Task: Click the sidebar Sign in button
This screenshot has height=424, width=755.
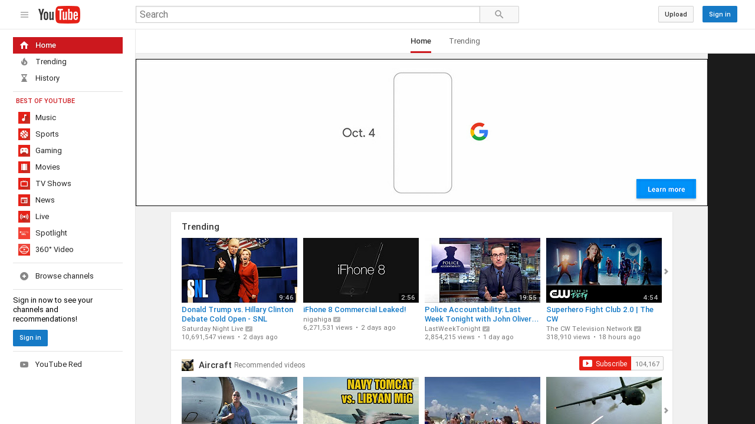Action: (30, 338)
